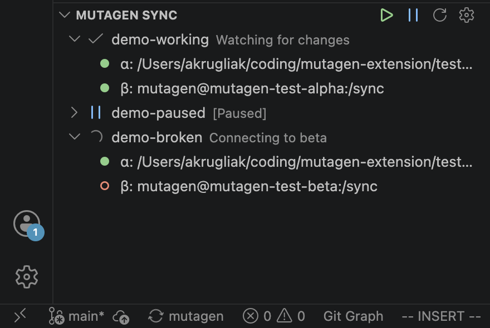Viewport: 490px width, 328px height.
Task: Start all sessions with the green play icon
Action: point(386,15)
